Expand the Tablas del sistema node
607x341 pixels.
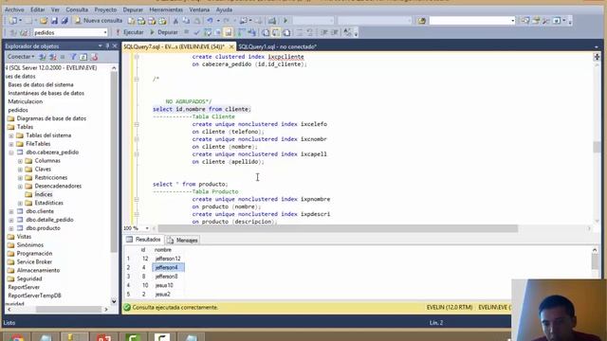point(11,135)
